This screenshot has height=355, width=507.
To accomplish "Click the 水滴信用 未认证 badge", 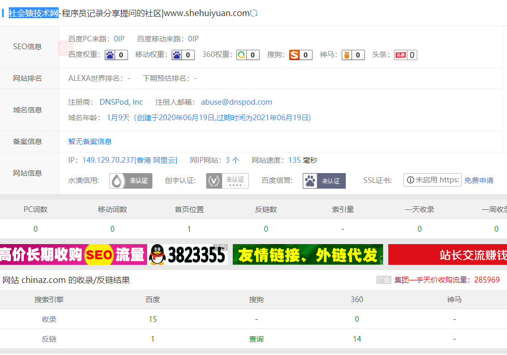I will pos(131,181).
